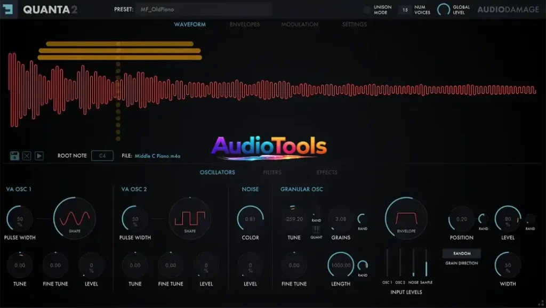
Task: Open the Root Note C4 selector
Action: coord(101,156)
